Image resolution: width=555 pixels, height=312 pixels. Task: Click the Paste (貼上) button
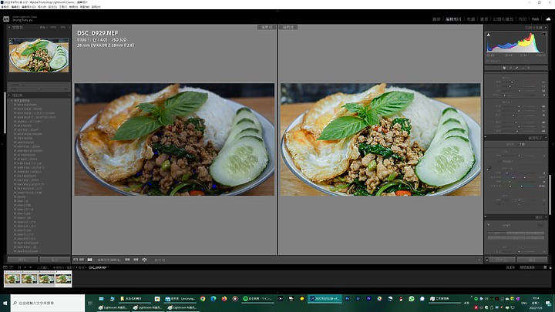coord(55,260)
